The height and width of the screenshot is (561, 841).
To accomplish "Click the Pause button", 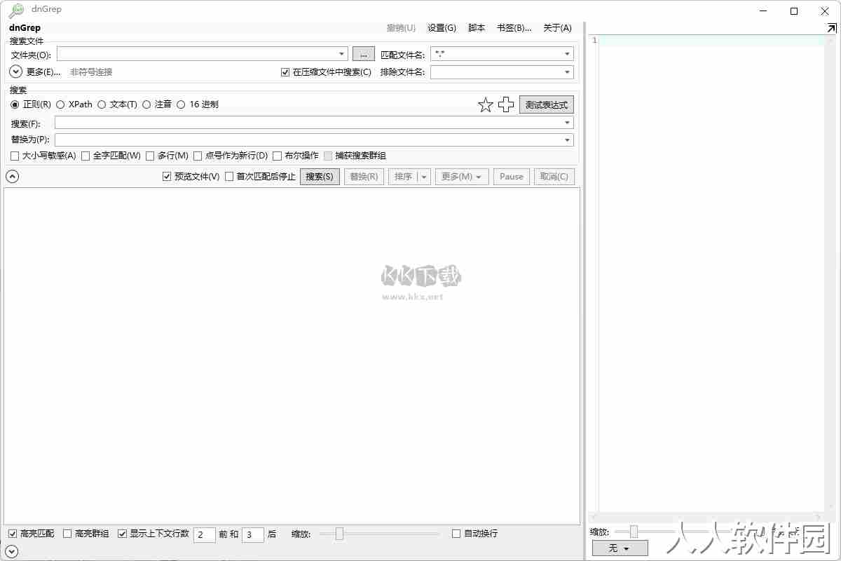I will click(x=512, y=177).
